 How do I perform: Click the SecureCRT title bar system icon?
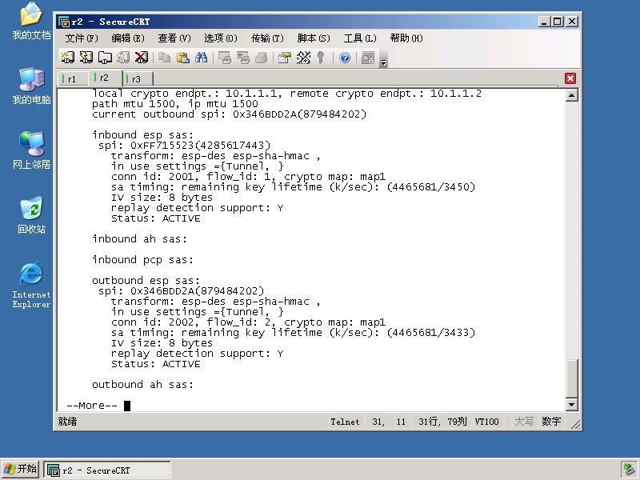pos(64,22)
